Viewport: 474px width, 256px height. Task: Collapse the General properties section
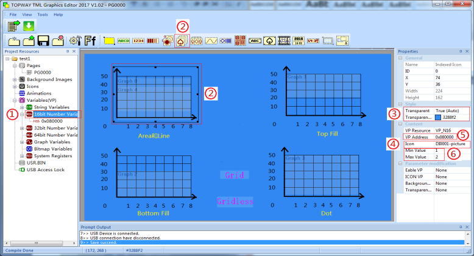(400, 58)
